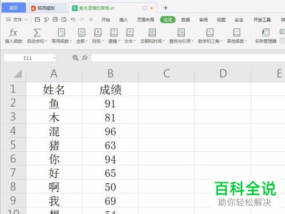Open the Lookup and Reference functions icon
This screenshot has width=285, height=214.
pos(181,33)
